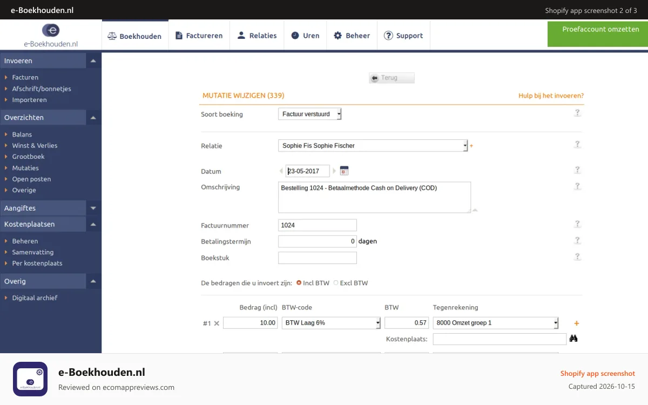Click the Kostenplaats input field

pos(498,339)
